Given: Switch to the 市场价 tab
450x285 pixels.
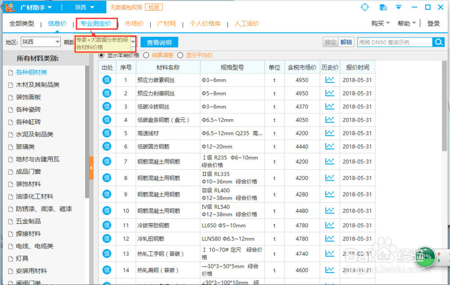Looking at the screenshot, I should (133, 23).
